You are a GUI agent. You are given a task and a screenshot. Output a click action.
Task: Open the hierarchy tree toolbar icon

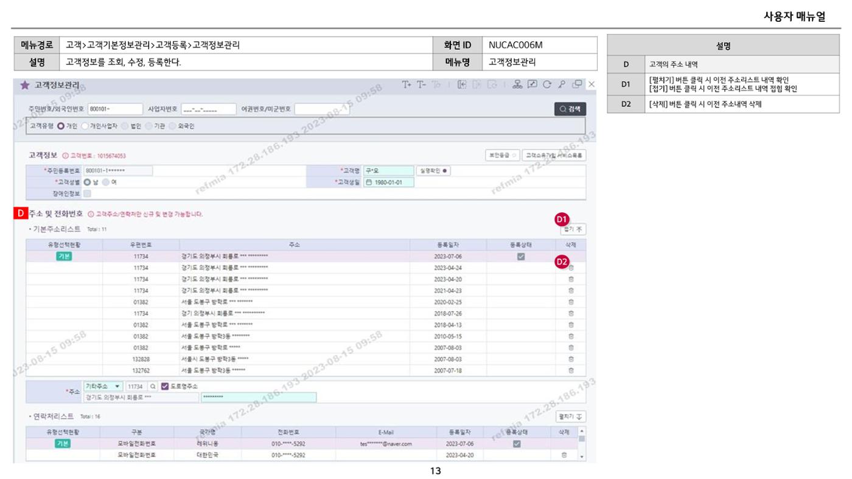pyautogui.click(x=517, y=84)
